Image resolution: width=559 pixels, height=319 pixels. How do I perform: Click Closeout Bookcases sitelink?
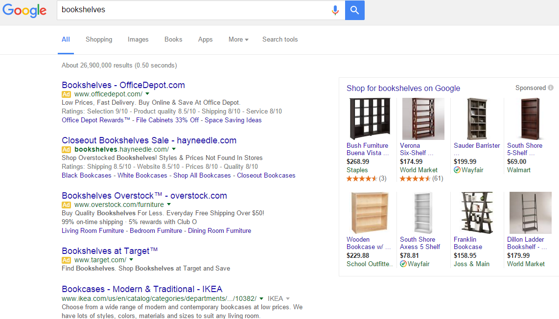266,175
